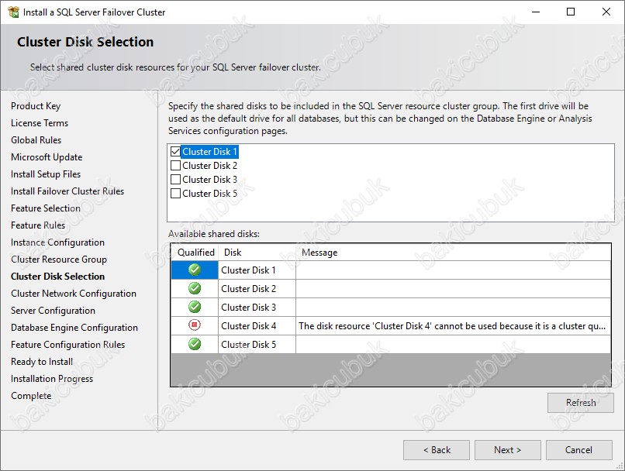
Task: Click the SQL Server setup title bar icon
Action: [13, 12]
